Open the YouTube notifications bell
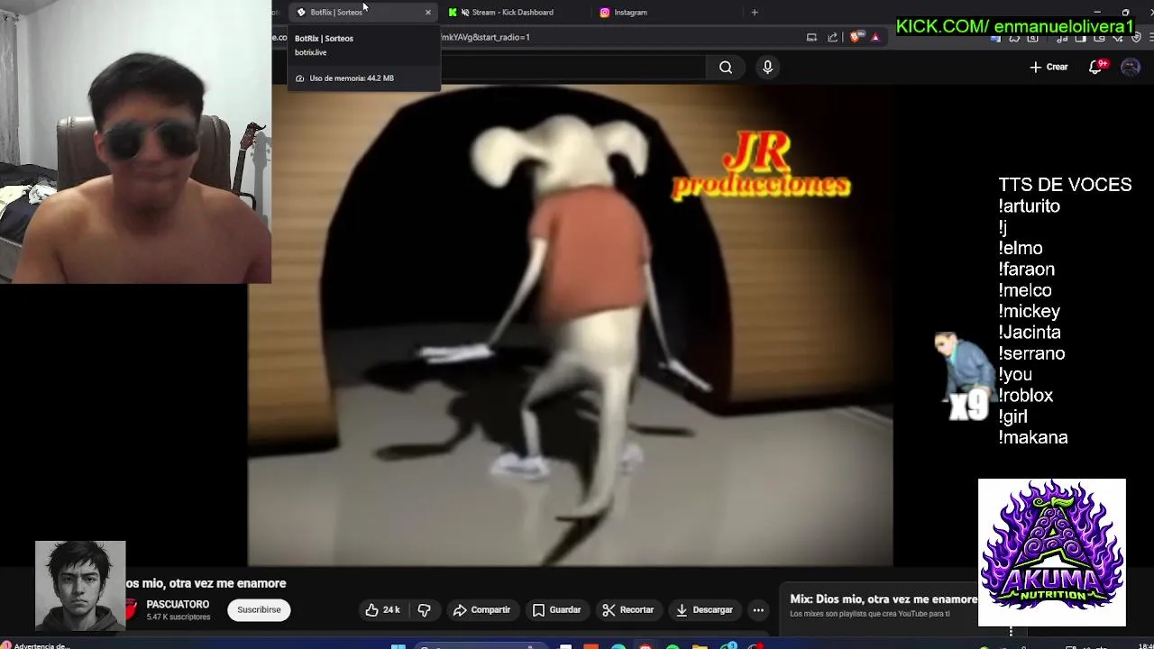Screen dimensions: 1154x649 [x=1096, y=67]
